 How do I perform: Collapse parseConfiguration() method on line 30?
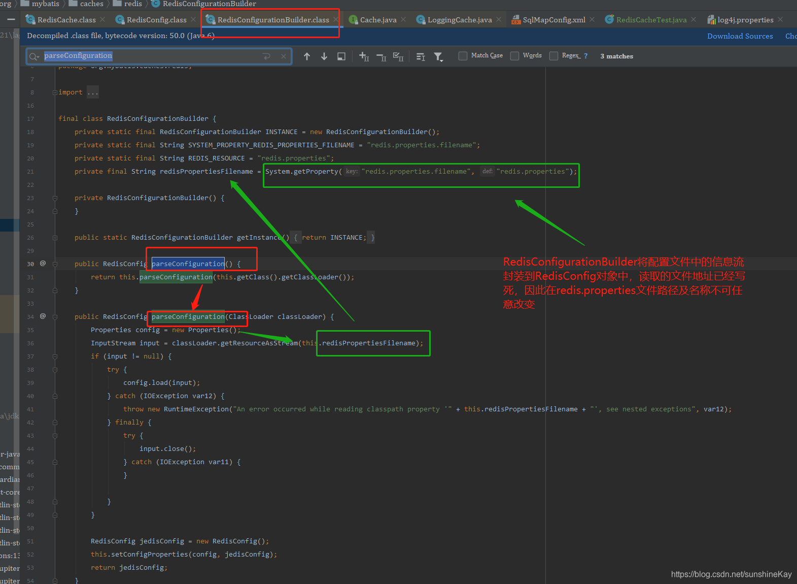pos(55,264)
